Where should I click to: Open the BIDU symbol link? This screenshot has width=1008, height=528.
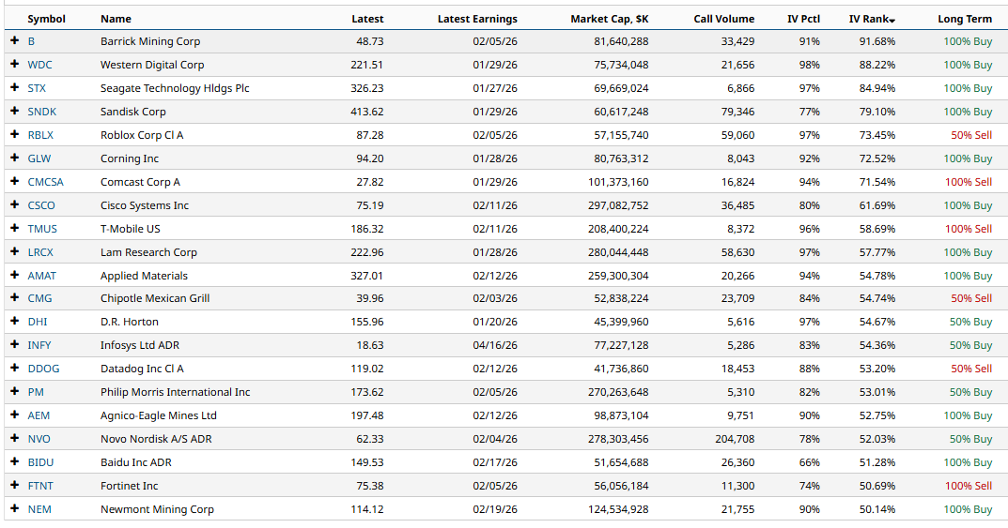[x=40, y=462]
